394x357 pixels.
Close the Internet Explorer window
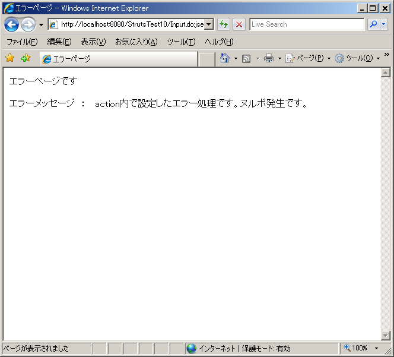[385, 8]
